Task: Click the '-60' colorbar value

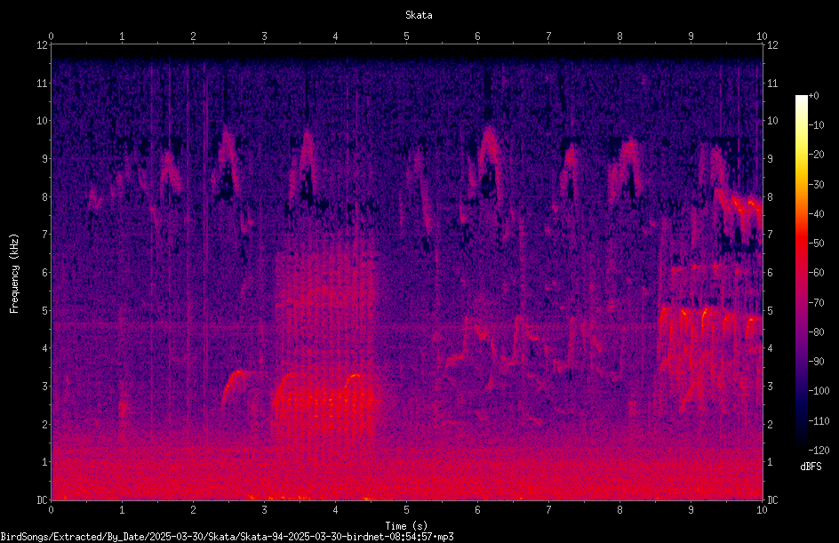Action: 816,273
